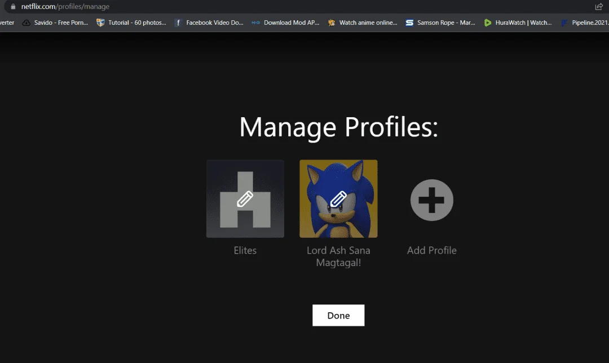Edit the Lord Ash Sana Magtagal! profile avatar
This screenshot has width=609, height=363.
[x=338, y=199]
